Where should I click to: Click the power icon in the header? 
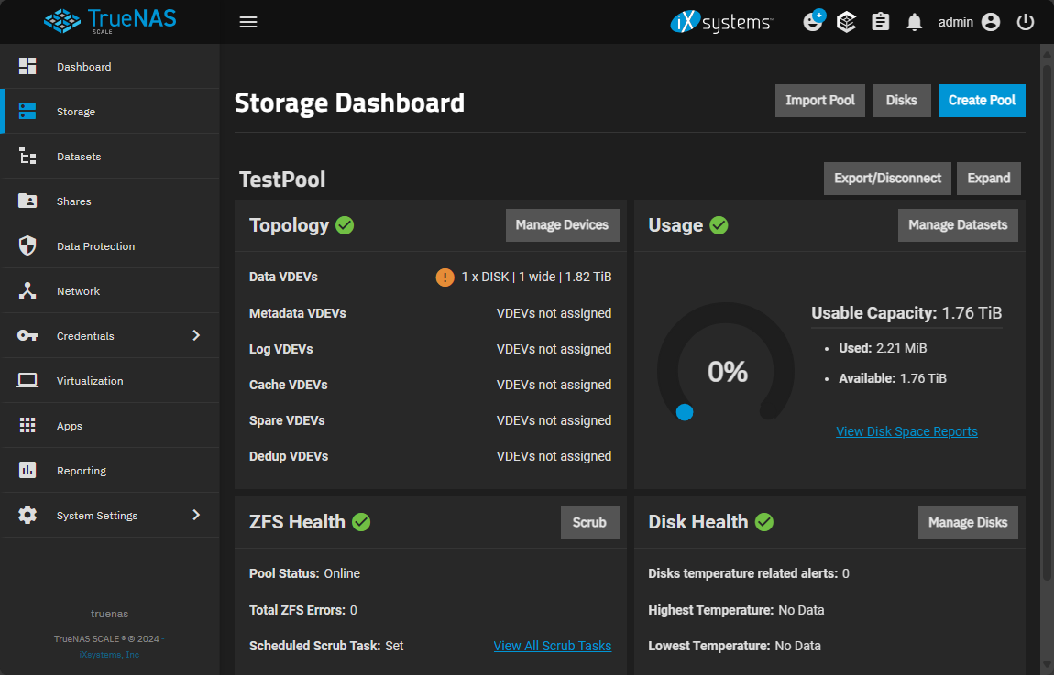[x=1025, y=22]
